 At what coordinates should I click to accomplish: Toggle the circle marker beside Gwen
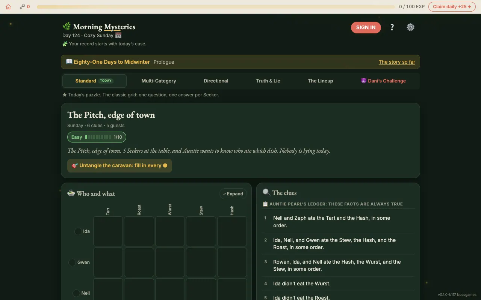[x=72, y=262]
